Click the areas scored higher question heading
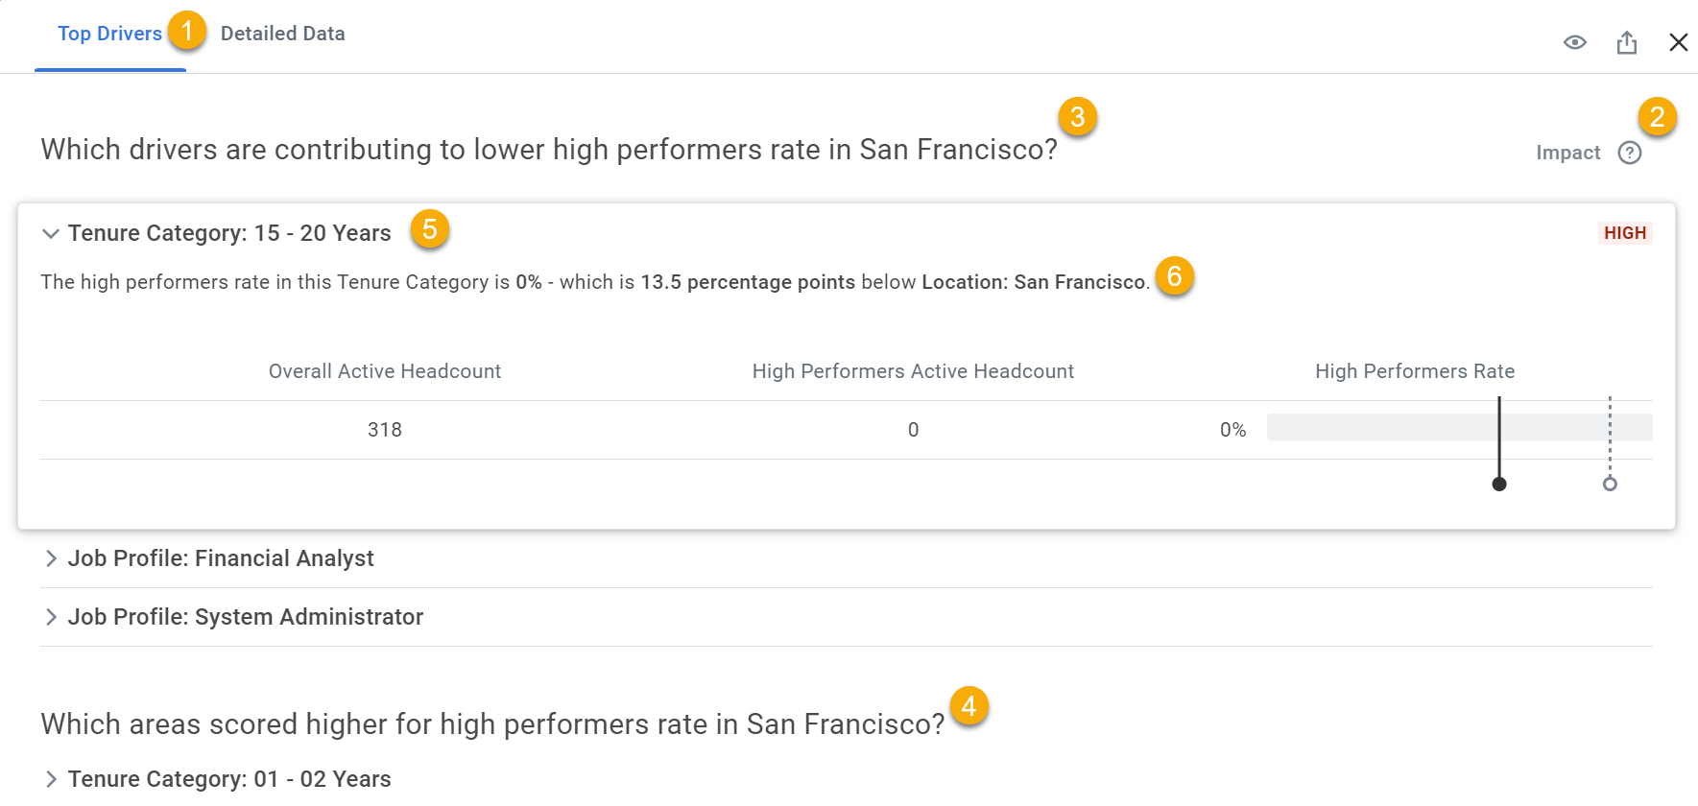 coord(492,724)
